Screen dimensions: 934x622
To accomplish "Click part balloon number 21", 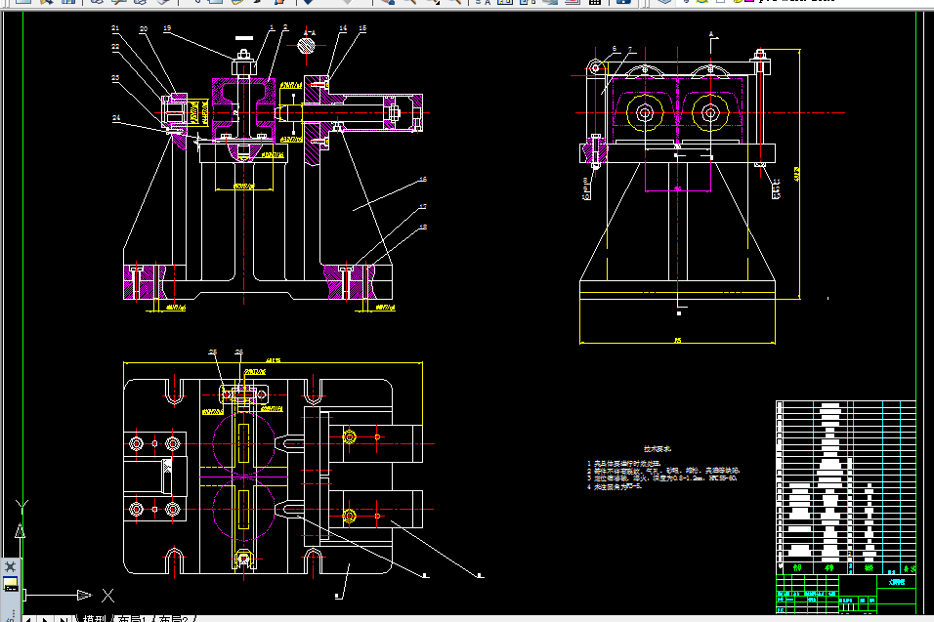I will click(x=115, y=28).
